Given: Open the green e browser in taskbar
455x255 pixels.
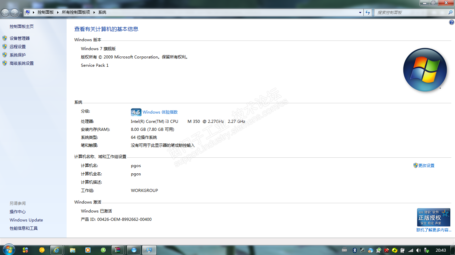Looking at the screenshot, I should 103,250.
